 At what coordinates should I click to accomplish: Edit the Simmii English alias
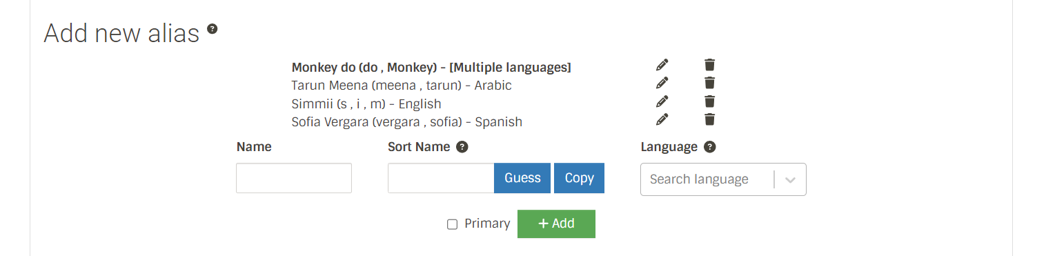[x=662, y=101]
